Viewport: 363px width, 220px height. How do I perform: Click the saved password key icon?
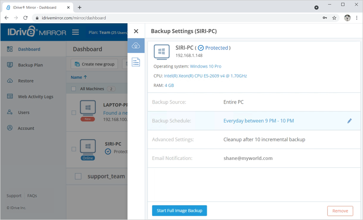325,18
